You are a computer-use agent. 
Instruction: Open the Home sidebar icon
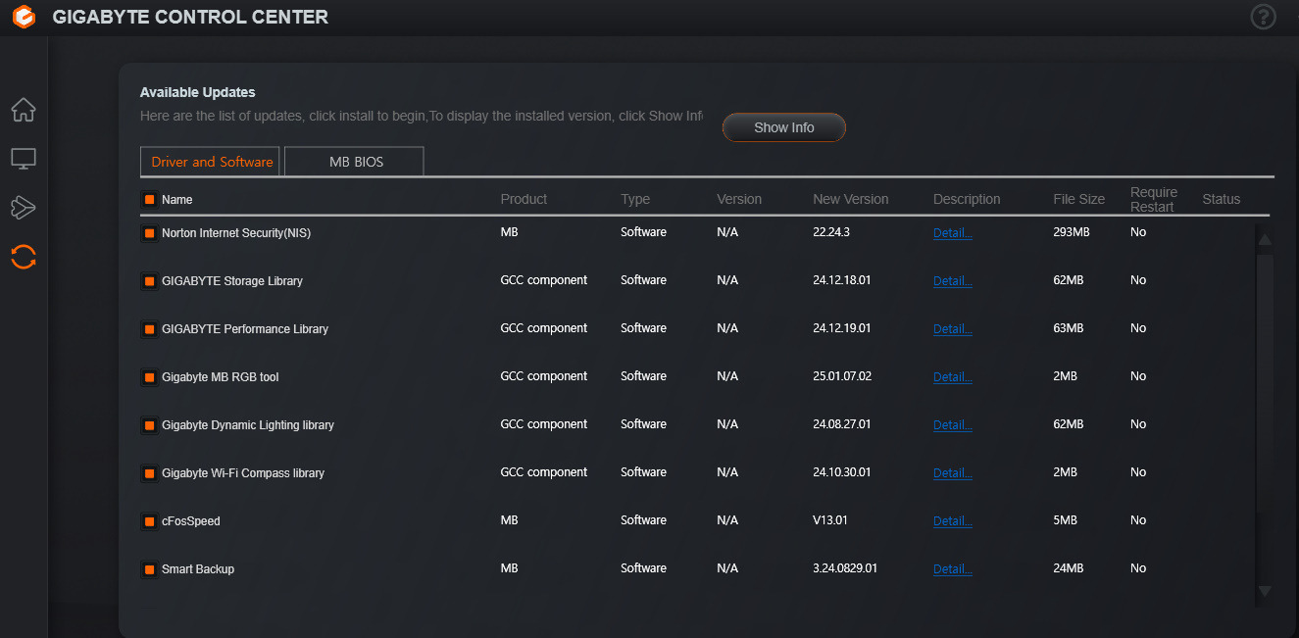click(24, 110)
